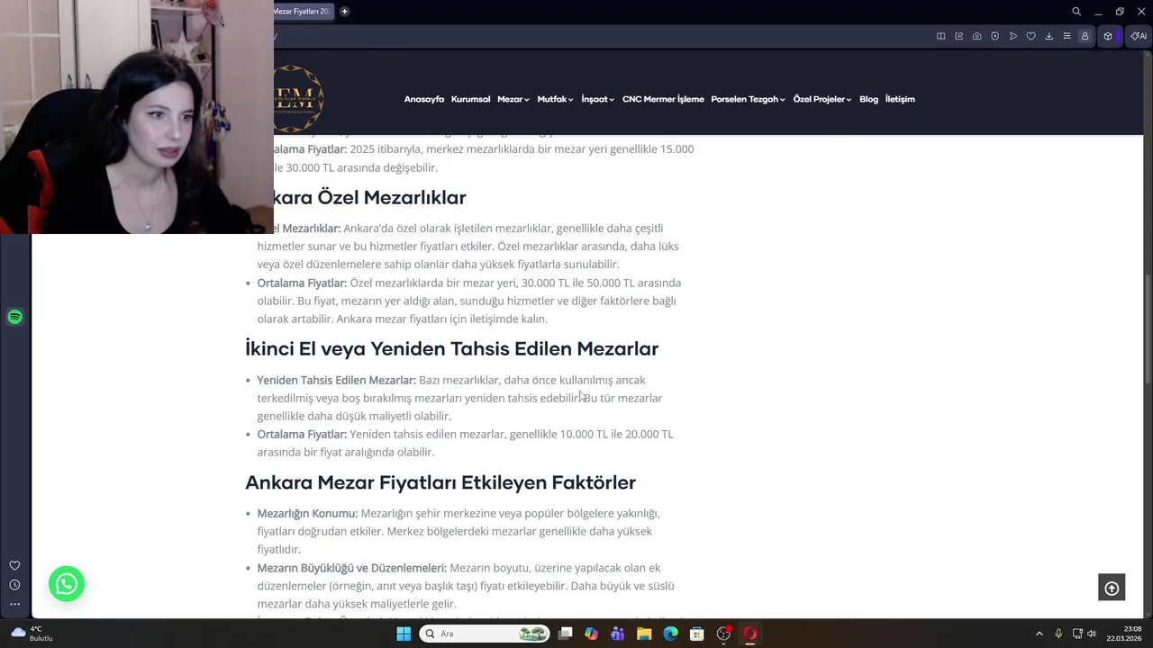Click the Opera icon on the taskbar
Screen dimensions: 1153x648
749,634
